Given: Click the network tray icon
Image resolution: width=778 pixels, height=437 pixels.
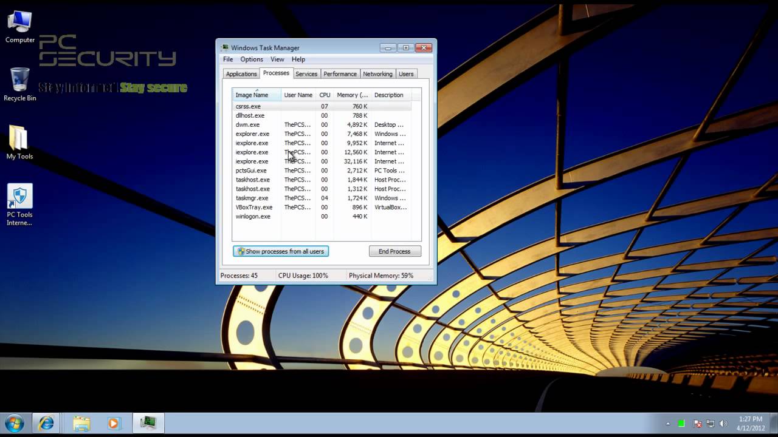Looking at the screenshot, I should pos(711,424).
